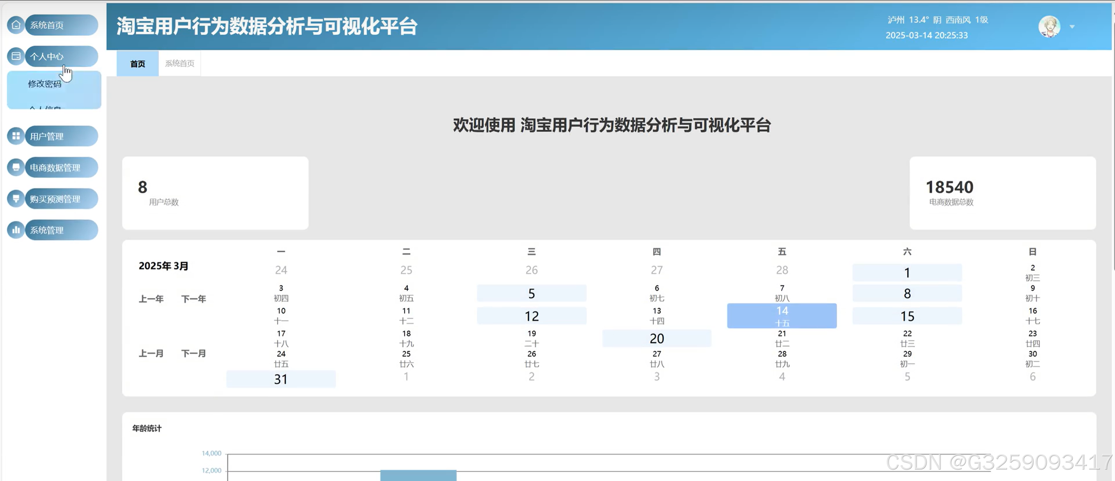Click the grid icon beside 用户管理
The height and width of the screenshot is (481, 1115).
(x=16, y=136)
